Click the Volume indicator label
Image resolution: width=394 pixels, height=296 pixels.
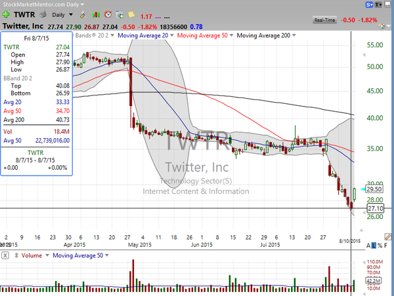point(32,255)
